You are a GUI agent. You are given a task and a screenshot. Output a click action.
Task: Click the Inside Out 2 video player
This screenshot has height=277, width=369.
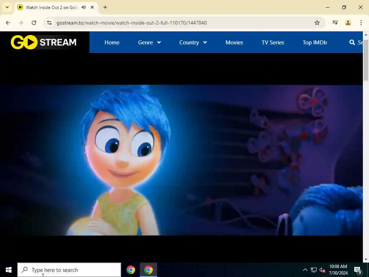(x=181, y=160)
